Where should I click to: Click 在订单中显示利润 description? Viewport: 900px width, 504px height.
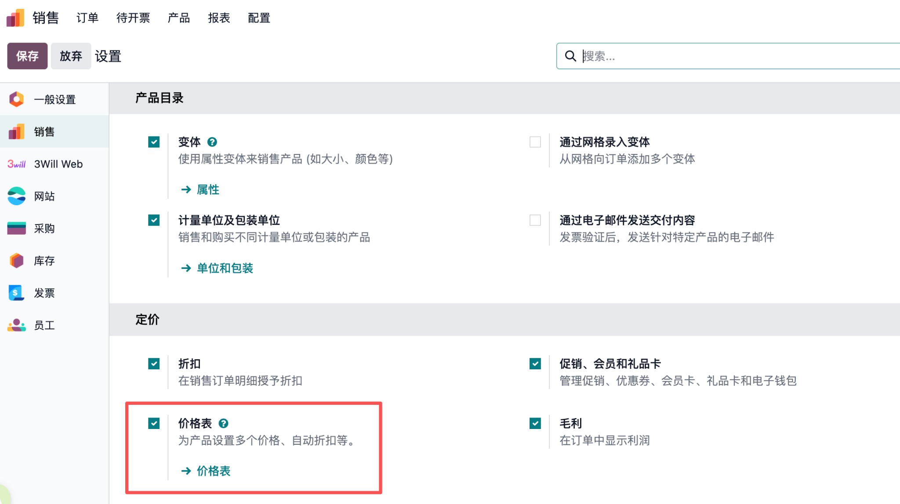click(x=605, y=440)
